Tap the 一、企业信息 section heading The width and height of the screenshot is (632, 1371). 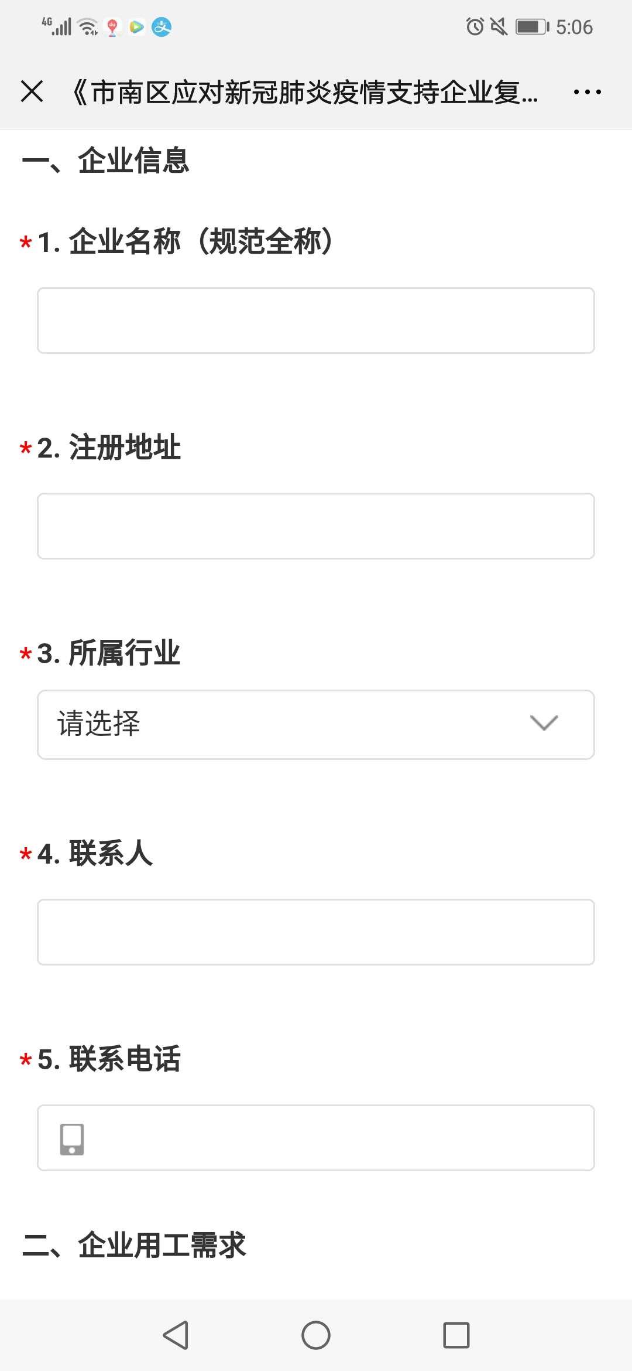tap(105, 161)
